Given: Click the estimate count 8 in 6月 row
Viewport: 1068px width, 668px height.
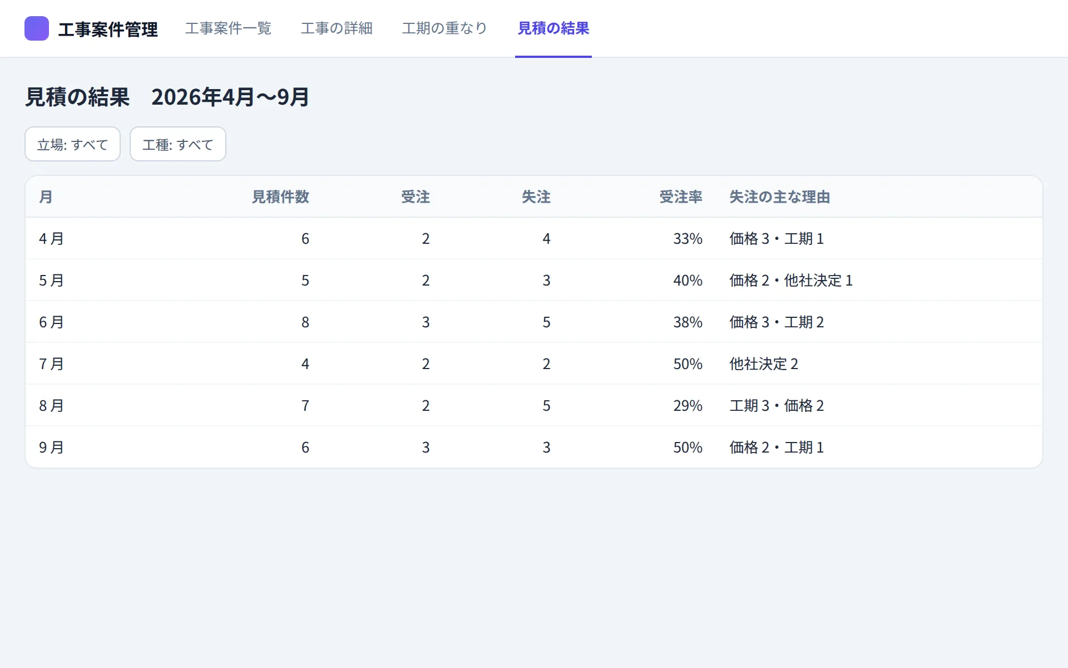Looking at the screenshot, I should (x=305, y=322).
